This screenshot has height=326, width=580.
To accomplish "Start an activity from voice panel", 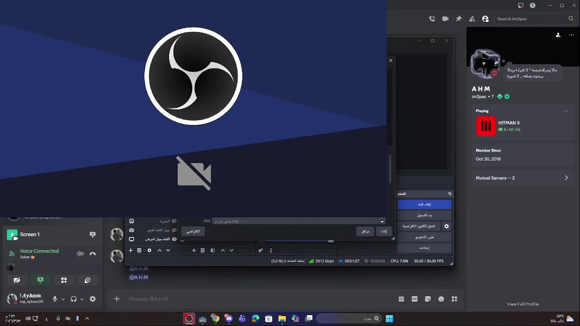I will click(64, 280).
